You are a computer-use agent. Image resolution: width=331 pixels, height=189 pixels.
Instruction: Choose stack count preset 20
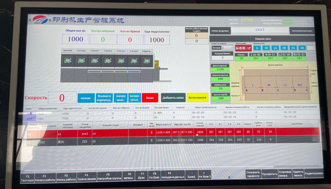click(x=284, y=48)
